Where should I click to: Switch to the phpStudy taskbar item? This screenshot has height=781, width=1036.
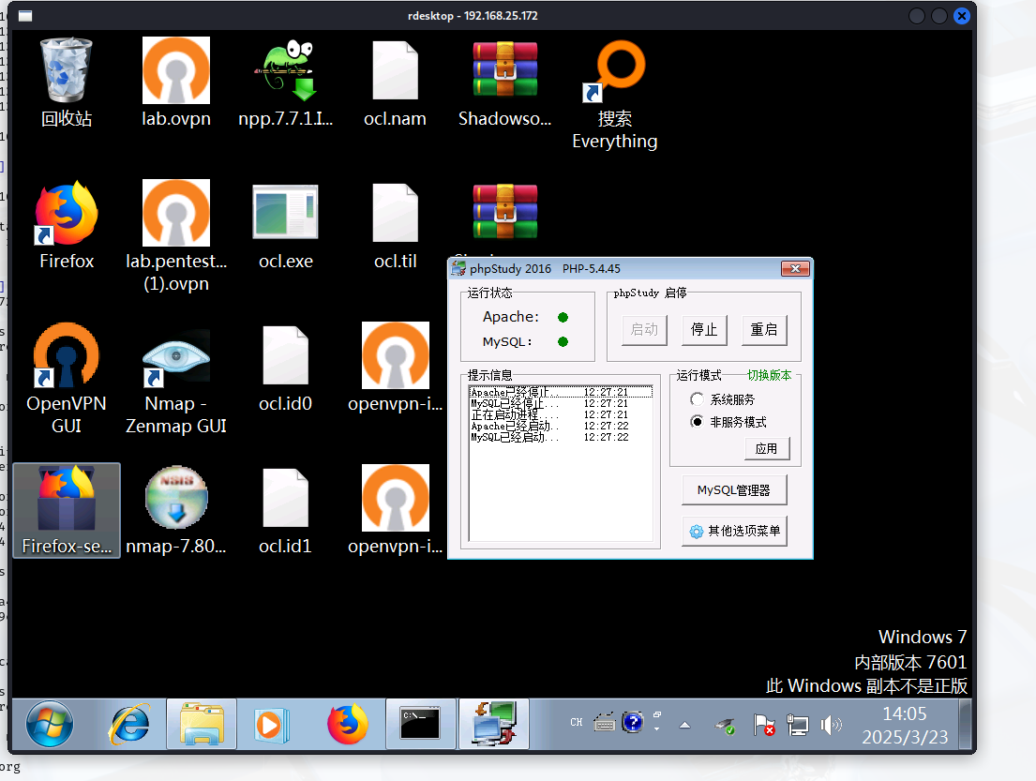click(494, 724)
